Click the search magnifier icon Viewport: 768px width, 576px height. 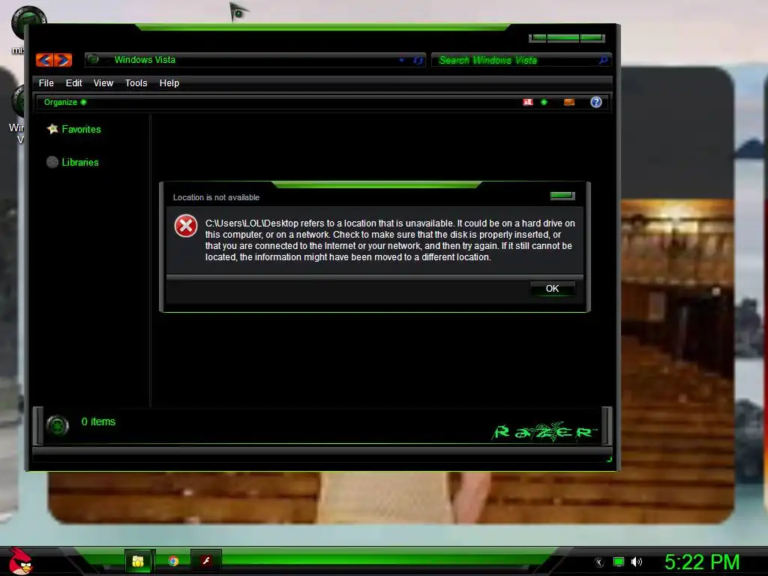tap(604, 60)
